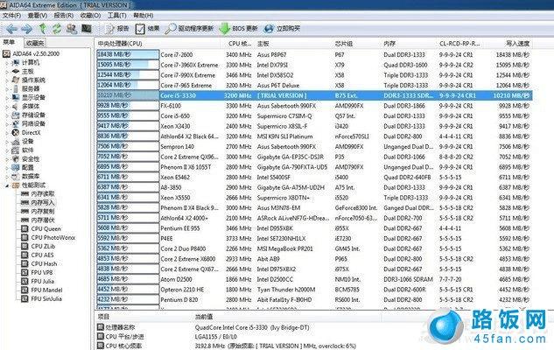Click the 结果 results toolbar button
Screen dimensions: 554x350
[x=148, y=29]
